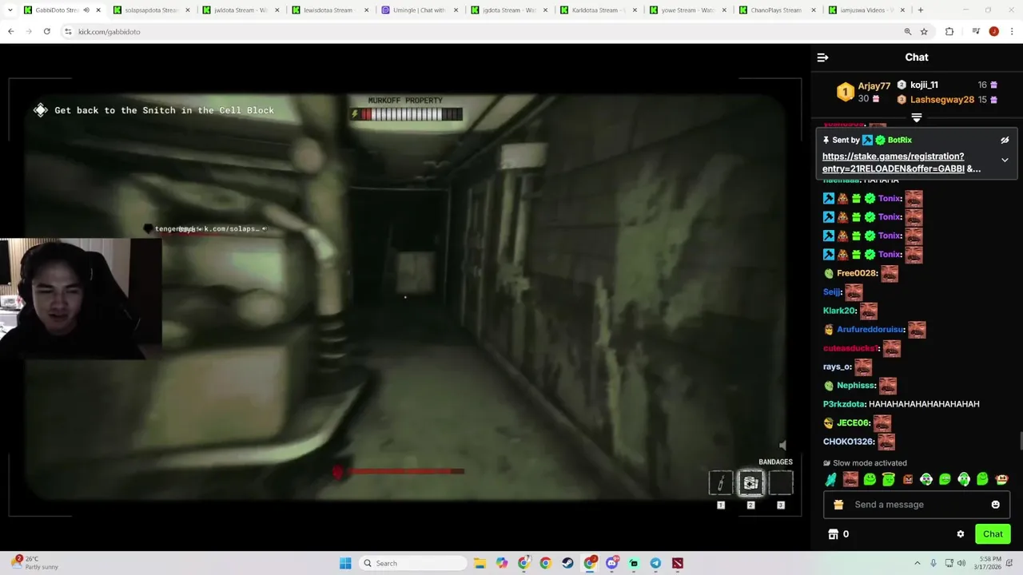Expand the gift leaderboard handle

click(x=917, y=118)
